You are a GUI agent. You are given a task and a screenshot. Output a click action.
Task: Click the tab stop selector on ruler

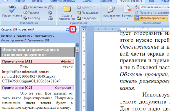click(x=84, y=29)
